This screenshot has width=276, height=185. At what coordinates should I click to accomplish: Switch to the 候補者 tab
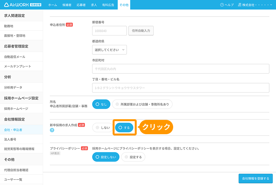[x=67, y=5]
